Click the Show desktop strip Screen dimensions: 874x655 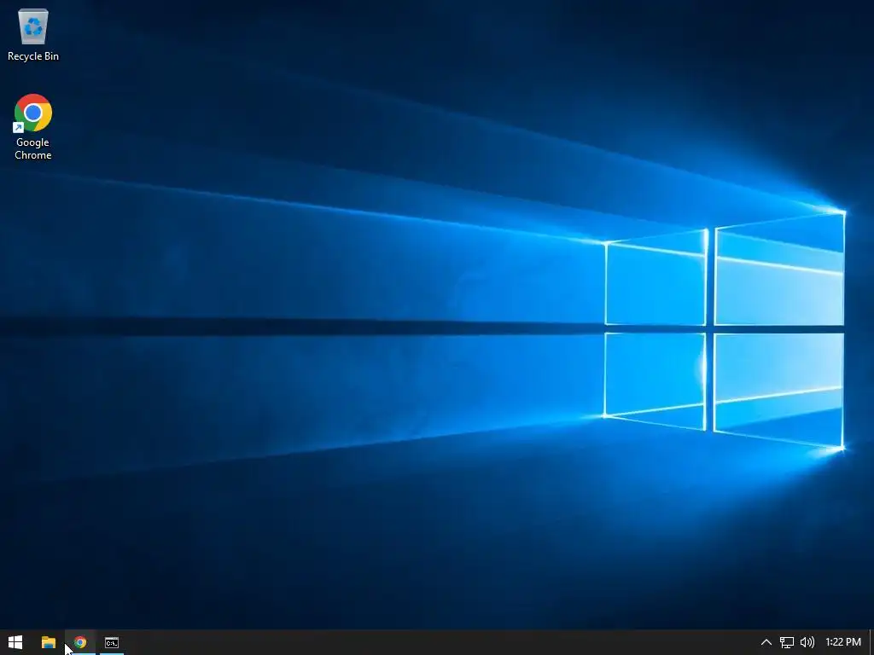871,642
